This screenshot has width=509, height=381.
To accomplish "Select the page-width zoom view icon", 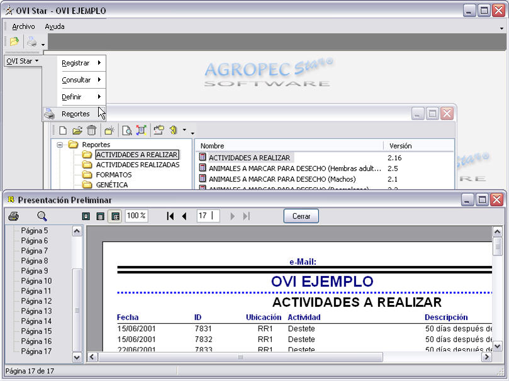I will pyautogui.click(x=101, y=216).
